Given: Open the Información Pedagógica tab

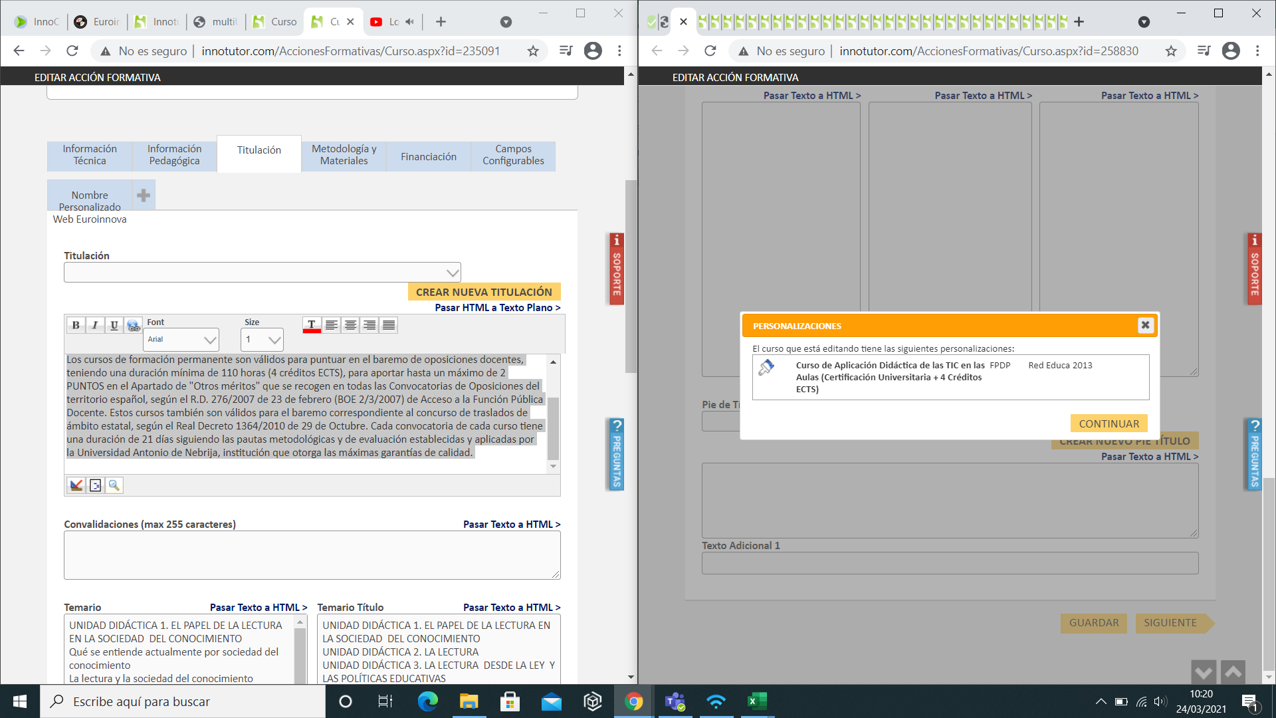Looking at the screenshot, I should pyautogui.click(x=174, y=155).
